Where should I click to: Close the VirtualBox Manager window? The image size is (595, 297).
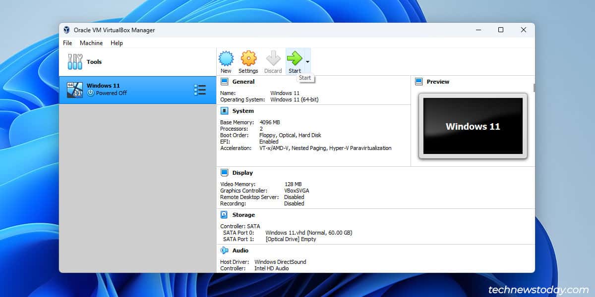click(x=524, y=30)
